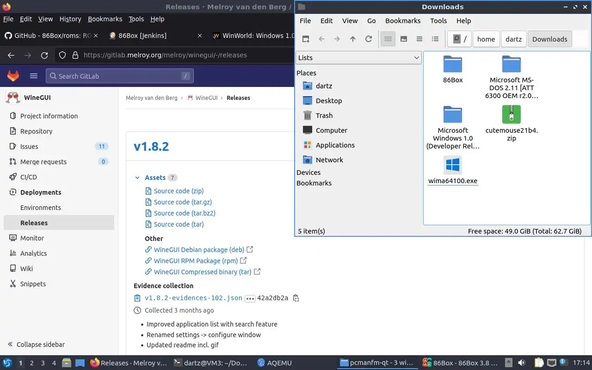592x370 pixels.
Task: Go forward in the file manager toolbar
Action: (x=337, y=39)
